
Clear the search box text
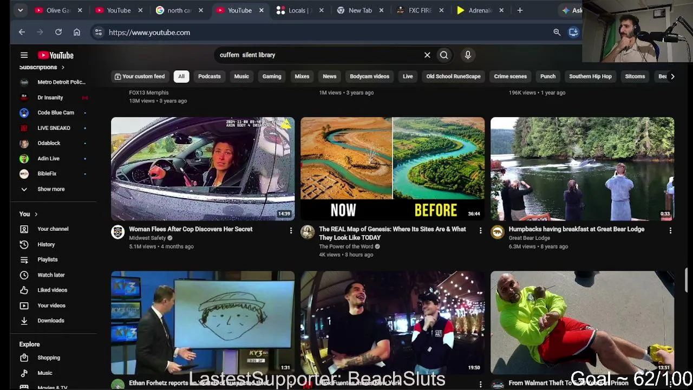[427, 55]
